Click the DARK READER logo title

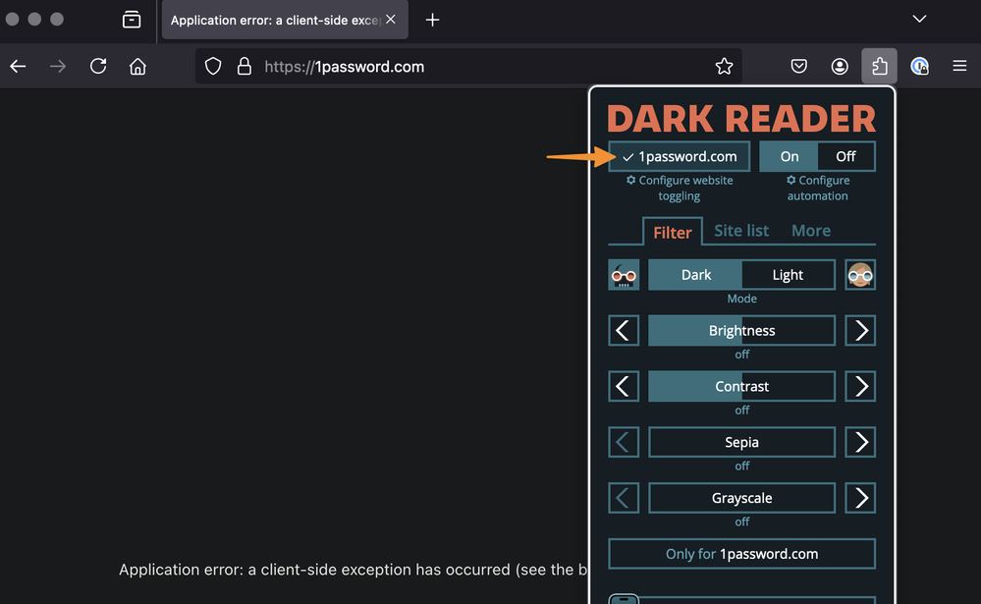pyautogui.click(x=741, y=118)
